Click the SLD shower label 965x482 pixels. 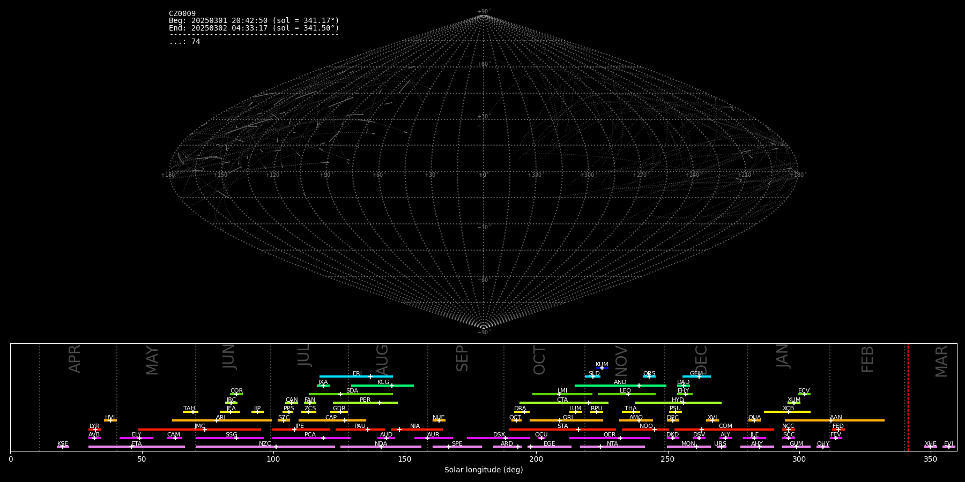pyautogui.click(x=594, y=374)
